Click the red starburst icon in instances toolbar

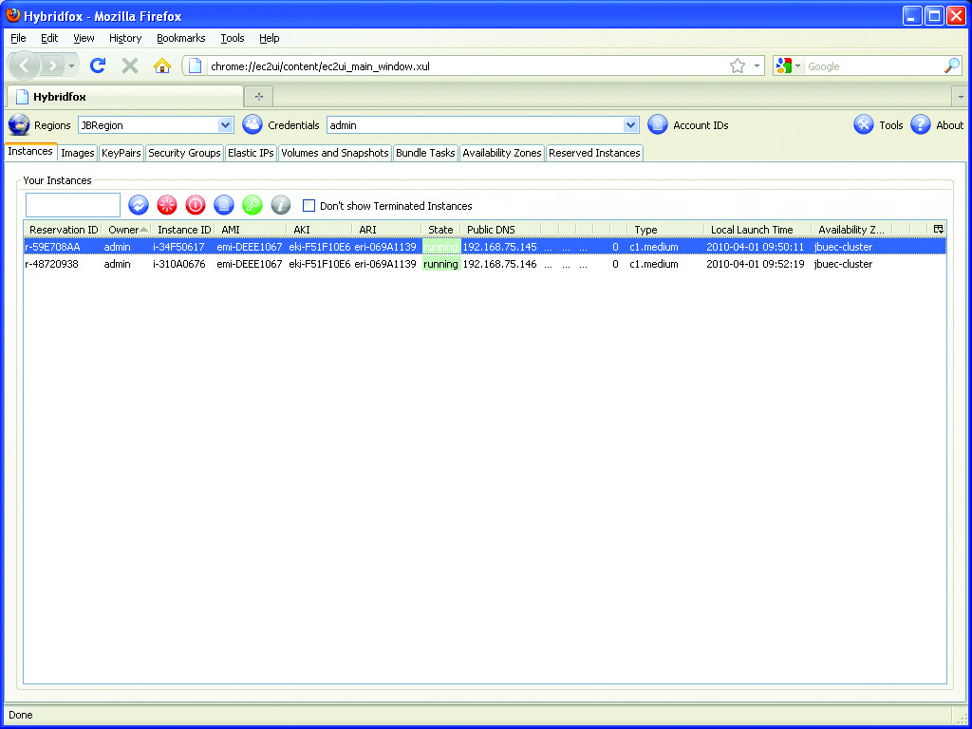point(167,205)
